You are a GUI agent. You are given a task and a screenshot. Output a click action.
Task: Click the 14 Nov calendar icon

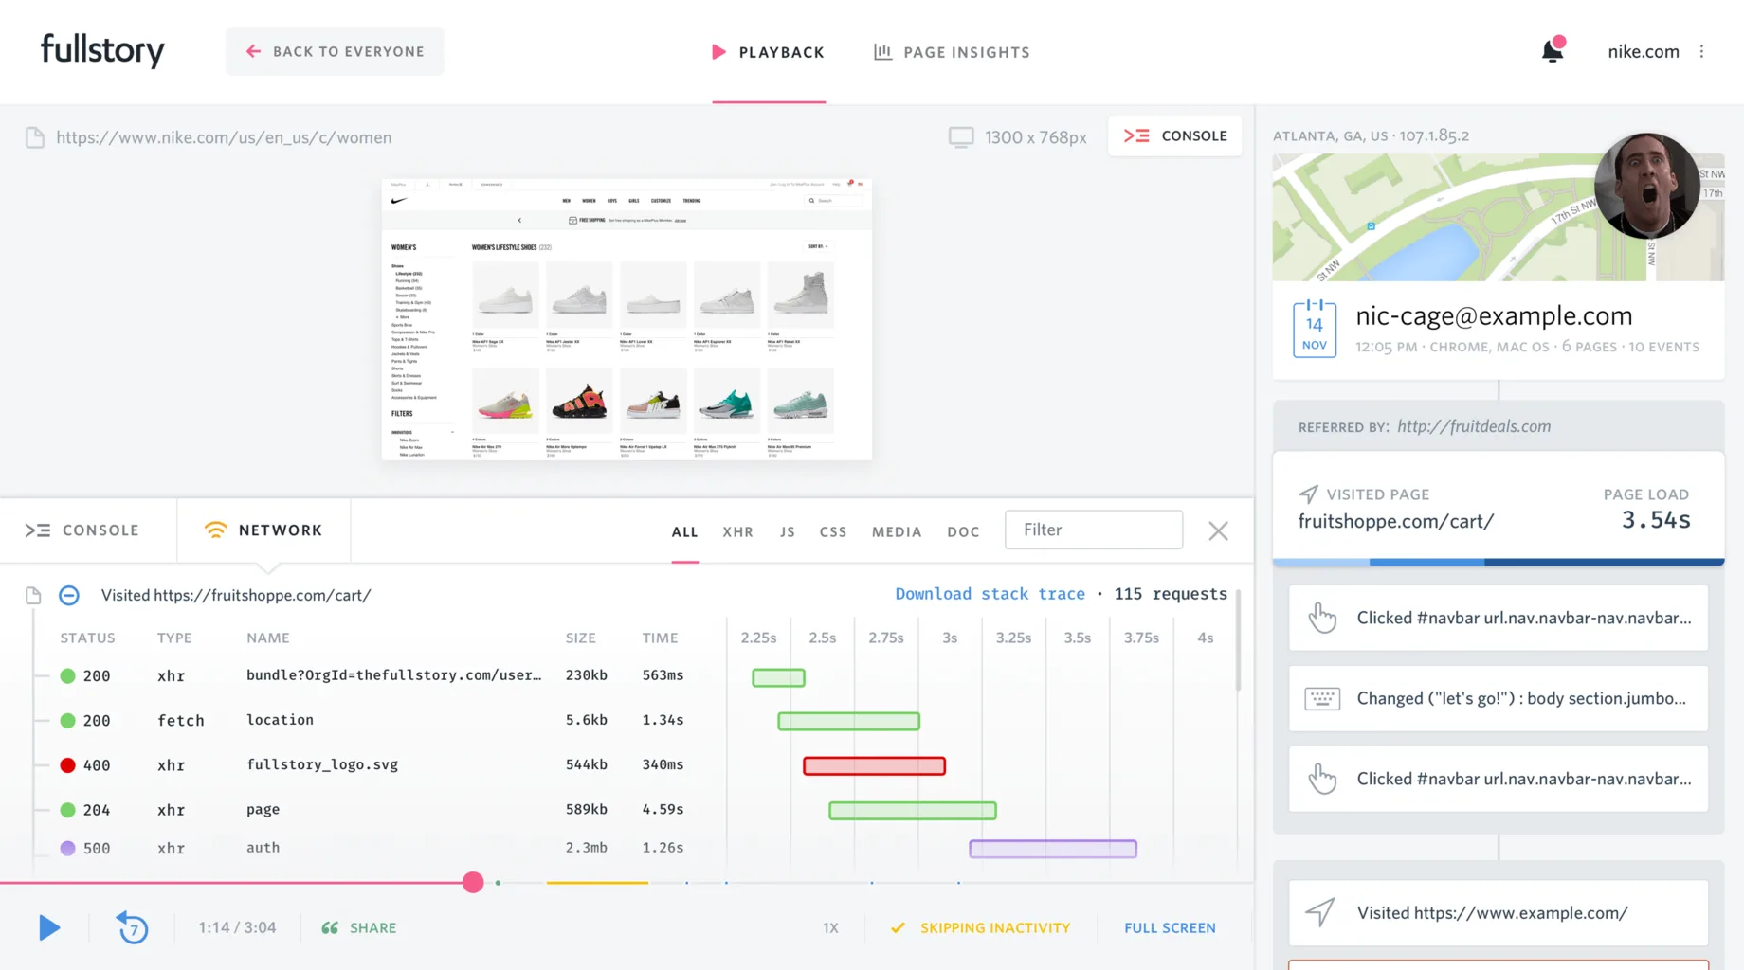(1314, 328)
